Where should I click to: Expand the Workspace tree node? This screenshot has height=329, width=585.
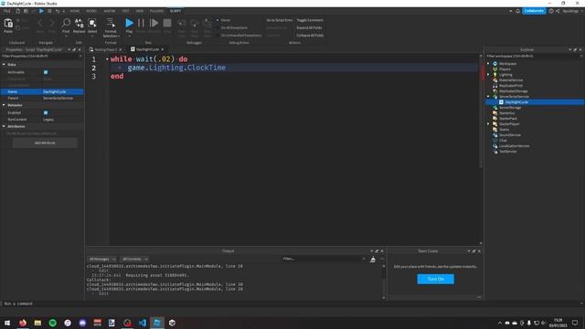pyautogui.click(x=488, y=64)
